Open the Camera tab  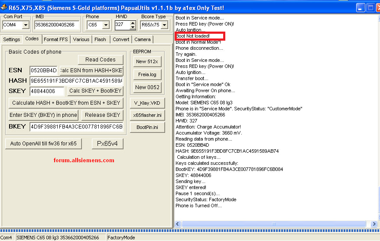click(x=143, y=39)
